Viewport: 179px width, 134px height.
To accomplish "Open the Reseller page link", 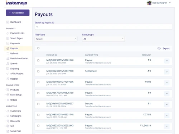I will [x=14, y=79].
